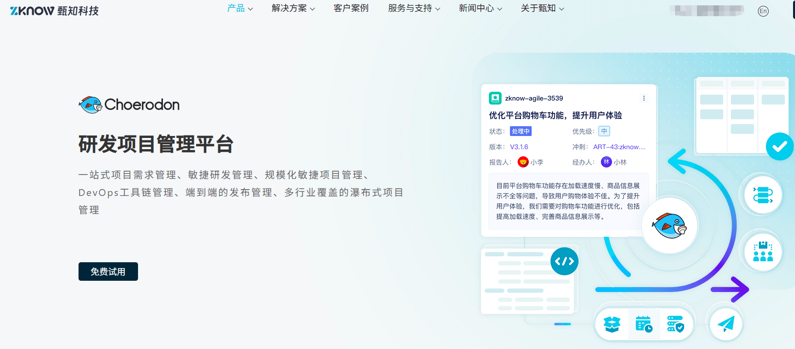Expand the chevron next to 解决方案
Viewport: 795px width, 349px height.
point(312,9)
